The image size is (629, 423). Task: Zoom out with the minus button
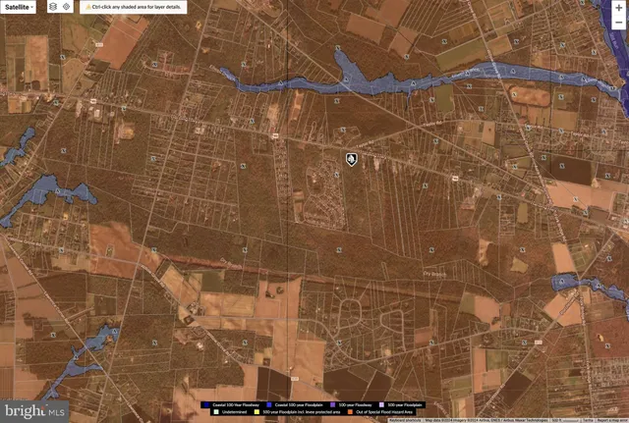618,22
